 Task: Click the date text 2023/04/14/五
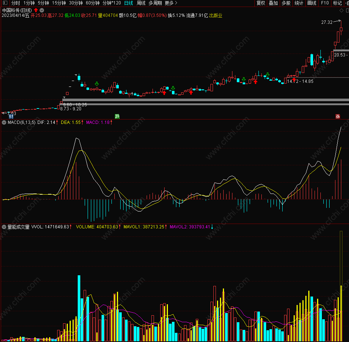pyautogui.click(x=15, y=15)
